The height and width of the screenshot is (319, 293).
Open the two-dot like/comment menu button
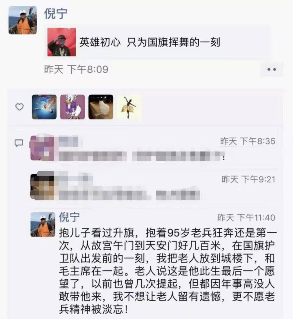point(272,70)
